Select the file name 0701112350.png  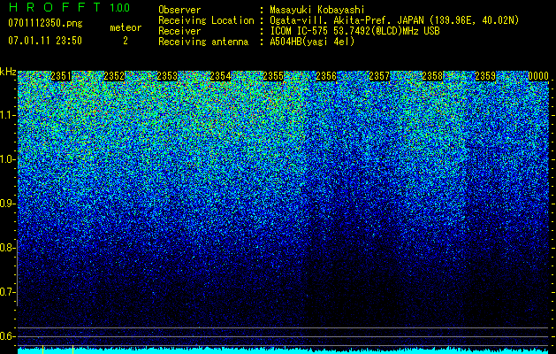[x=45, y=23]
